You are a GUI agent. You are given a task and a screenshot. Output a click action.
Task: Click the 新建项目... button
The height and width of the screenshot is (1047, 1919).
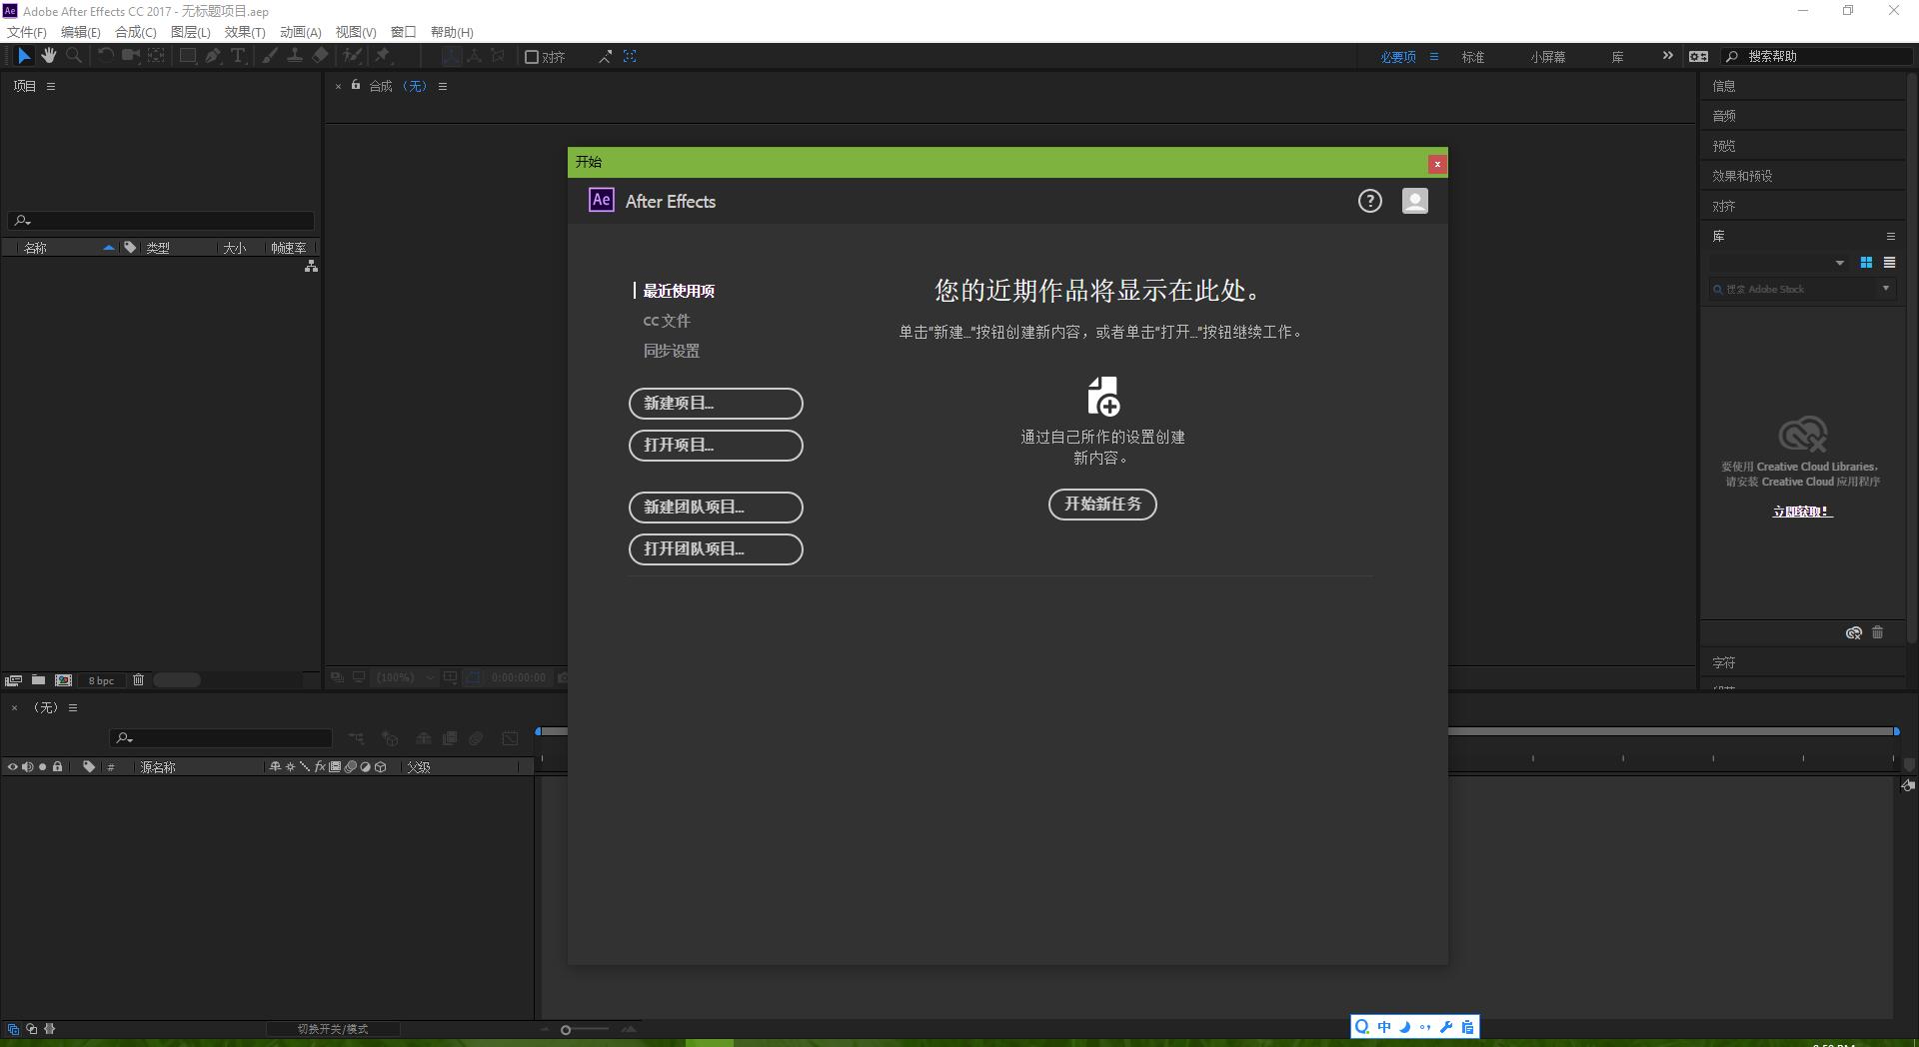coord(716,404)
